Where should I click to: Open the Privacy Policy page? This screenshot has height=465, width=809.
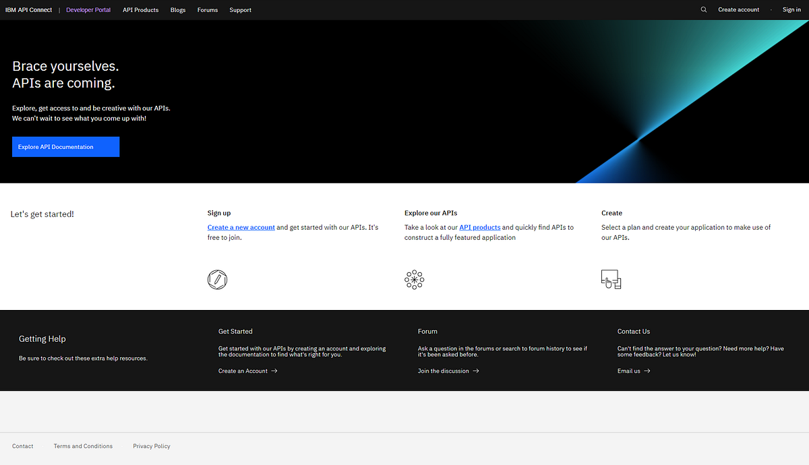151,445
